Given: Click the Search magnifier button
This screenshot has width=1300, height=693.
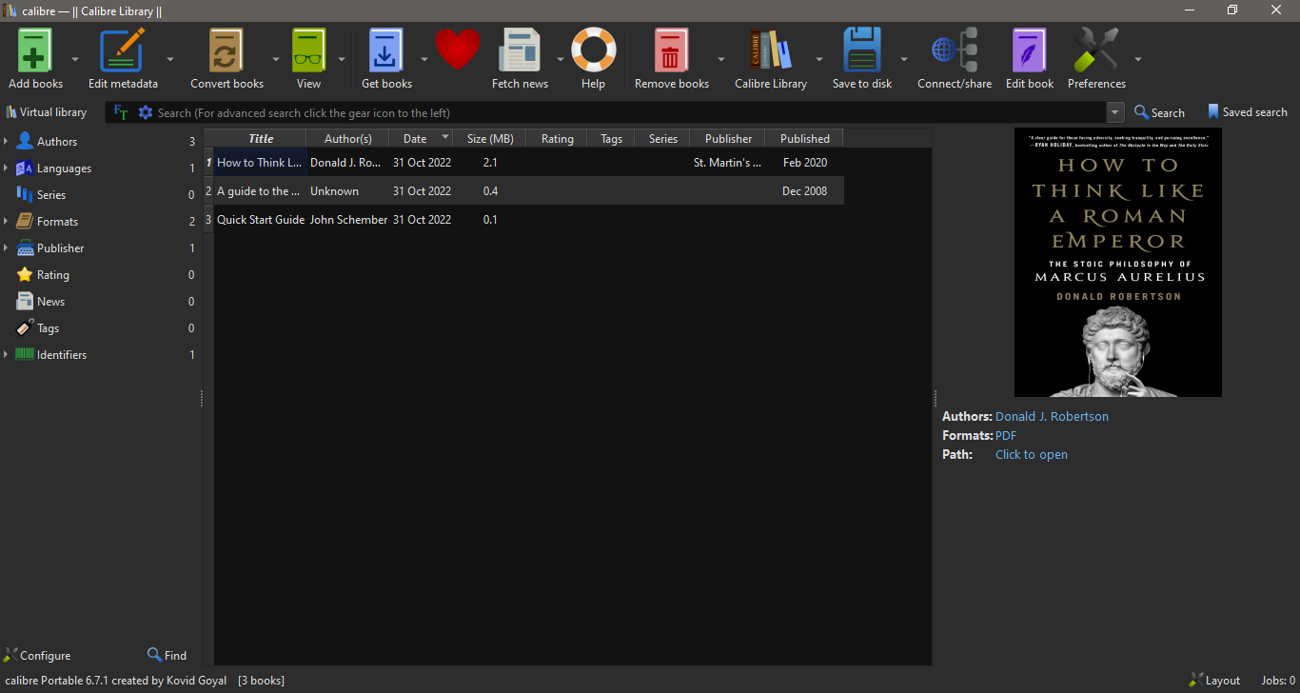Looking at the screenshot, I should [1159, 112].
